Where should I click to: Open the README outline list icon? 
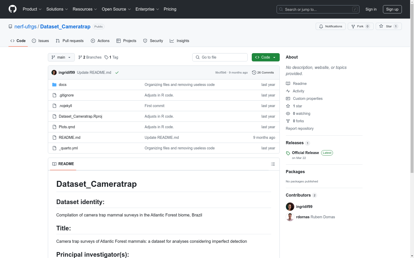pyautogui.click(x=273, y=164)
